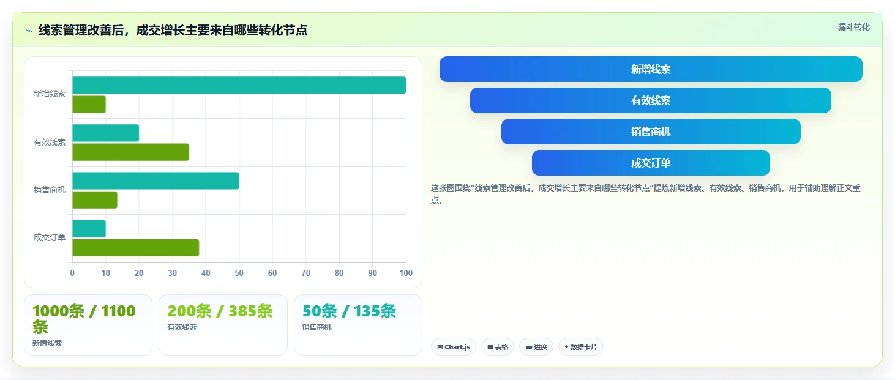Click the teal chart bar for 成交订单
Viewport: 895px width, 380px height.
tap(89, 229)
